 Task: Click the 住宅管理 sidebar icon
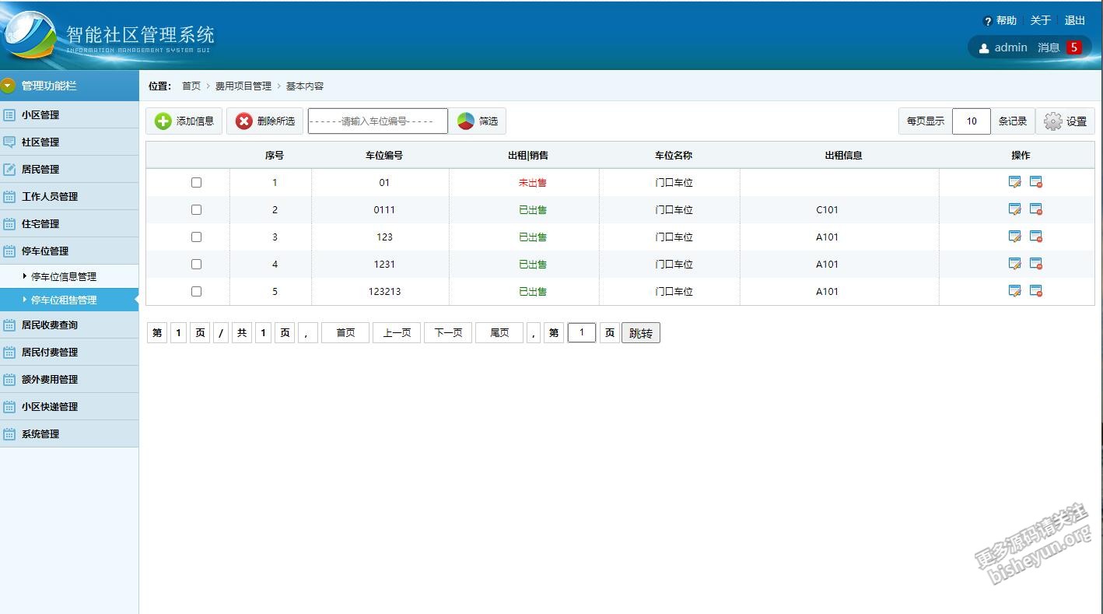pyautogui.click(x=9, y=224)
